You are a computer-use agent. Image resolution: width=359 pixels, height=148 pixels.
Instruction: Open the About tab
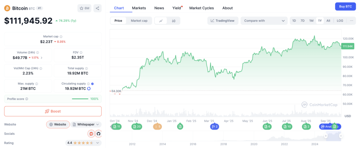pyautogui.click(x=228, y=8)
